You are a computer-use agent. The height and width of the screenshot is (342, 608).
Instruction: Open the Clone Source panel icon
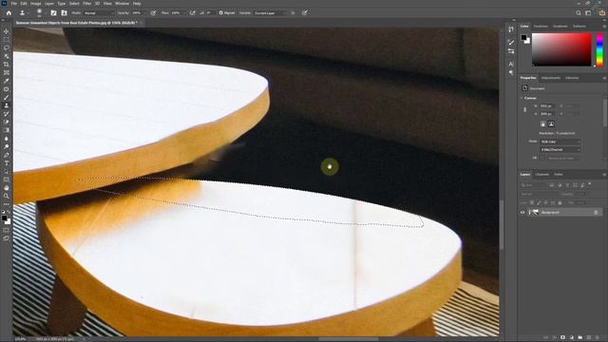click(64, 12)
